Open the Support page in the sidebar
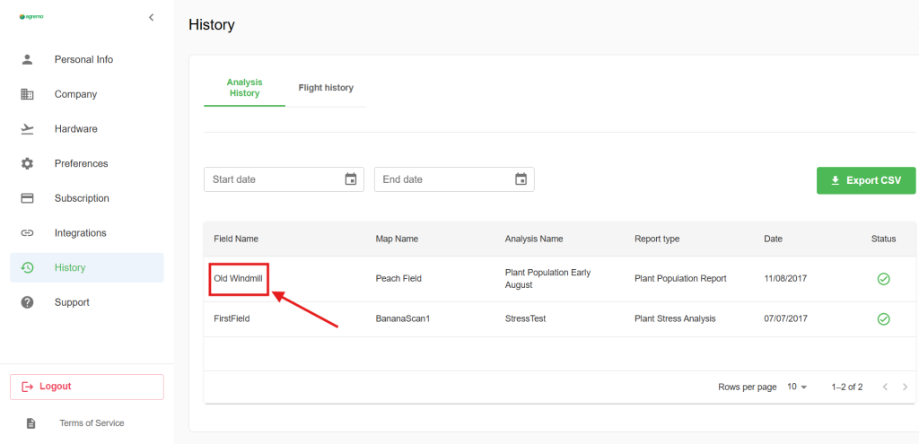919x444 pixels. click(x=72, y=302)
